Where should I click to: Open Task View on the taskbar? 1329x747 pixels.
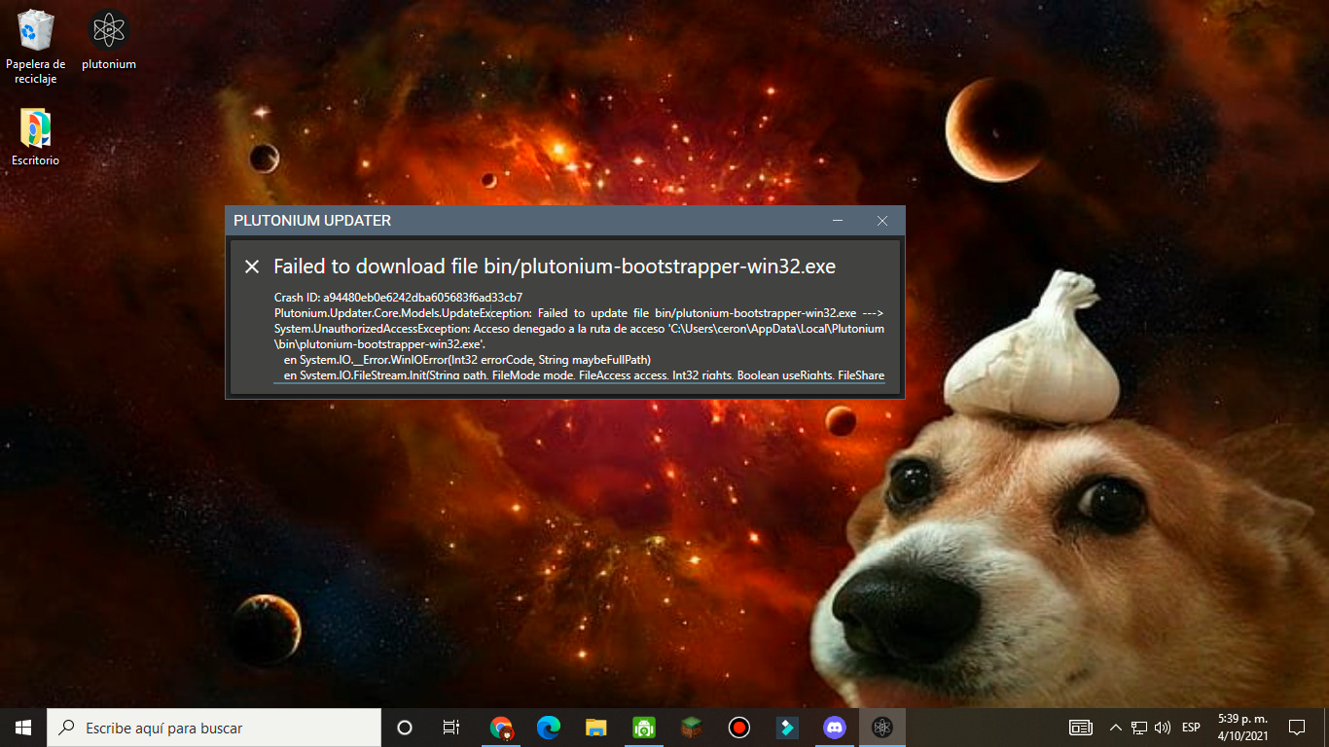coord(451,728)
